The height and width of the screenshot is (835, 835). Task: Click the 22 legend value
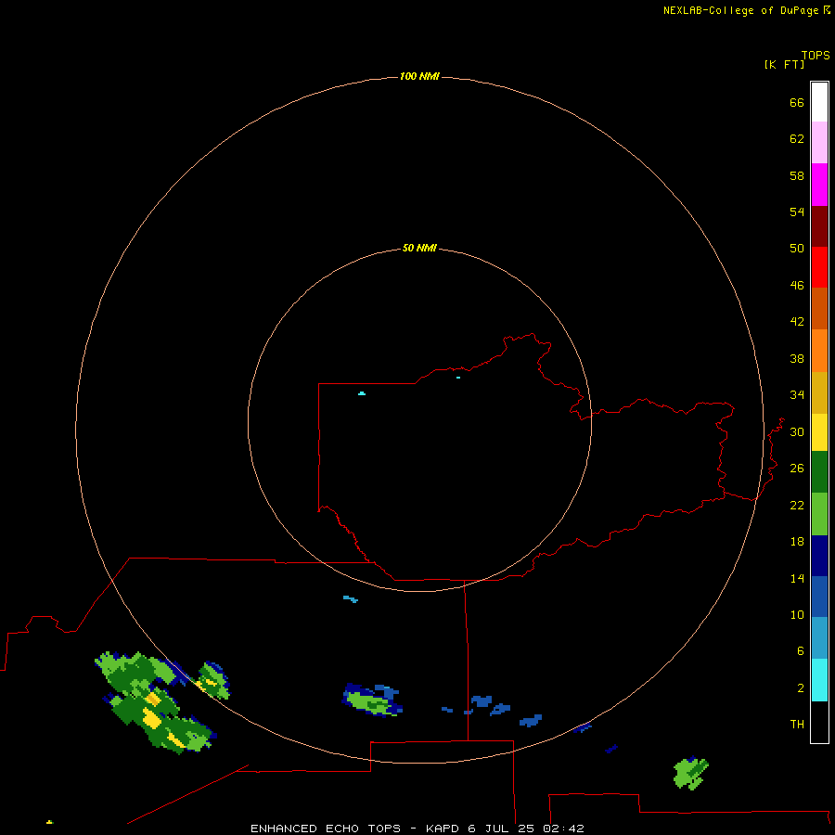(x=797, y=505)
